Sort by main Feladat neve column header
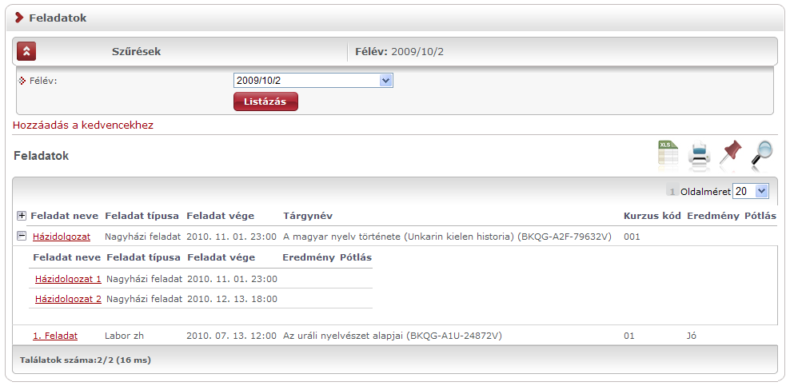Viewport: 790px width, 386px height. coord(65,216)
